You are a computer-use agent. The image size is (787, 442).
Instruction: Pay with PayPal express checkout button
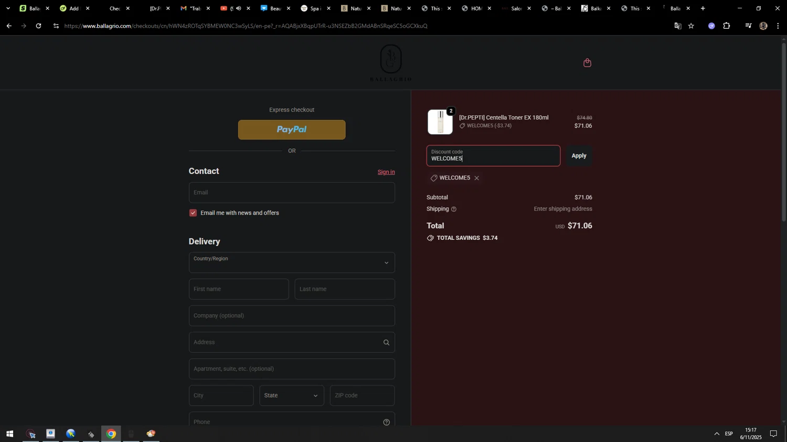click(x=292, y=130)
